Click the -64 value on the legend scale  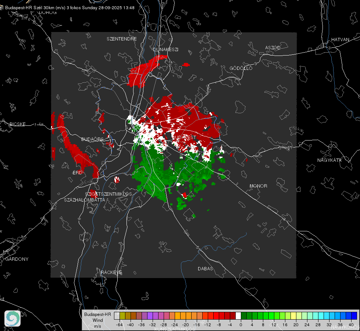(x=120, y=325)
